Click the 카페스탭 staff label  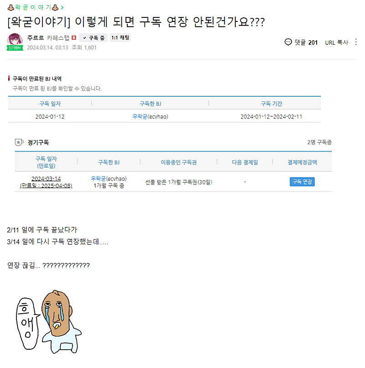click(x=58, y=37)
